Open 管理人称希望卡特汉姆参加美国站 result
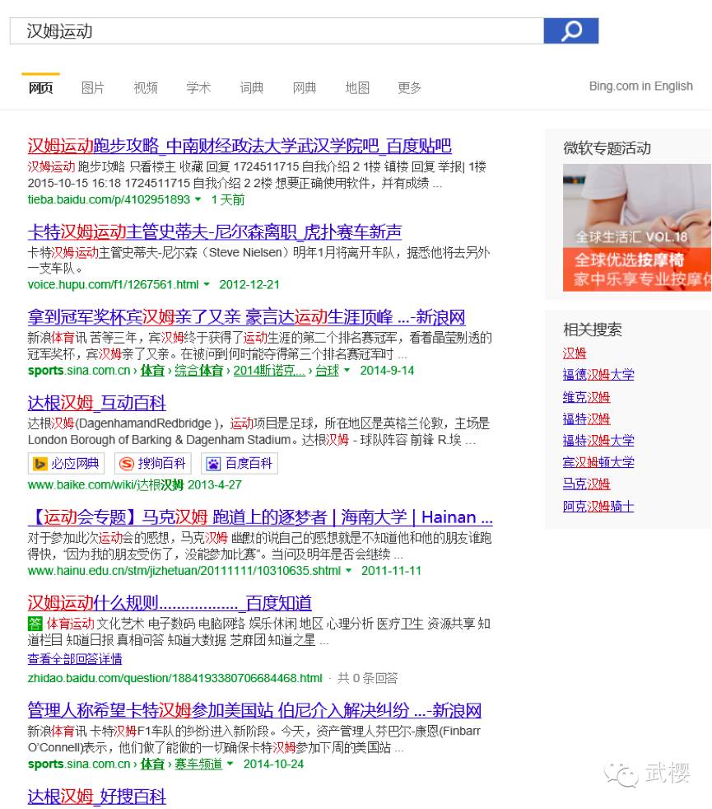This screenshot has height=809, width=712. point(254,710)
